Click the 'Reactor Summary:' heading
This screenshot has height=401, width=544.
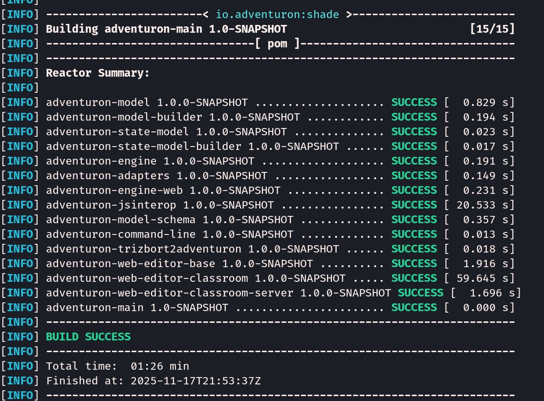click(97, 73)
